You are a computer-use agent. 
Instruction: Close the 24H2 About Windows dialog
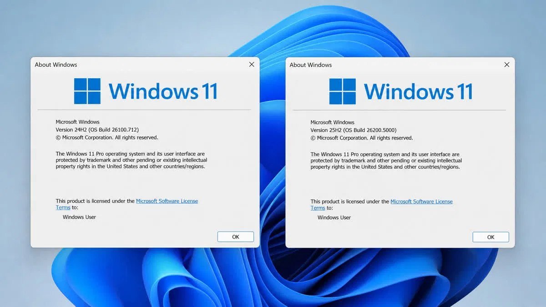(x=252, y=65)
